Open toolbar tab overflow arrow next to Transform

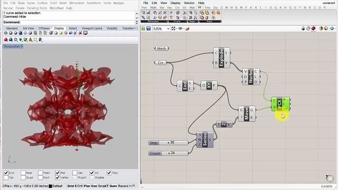135,28
